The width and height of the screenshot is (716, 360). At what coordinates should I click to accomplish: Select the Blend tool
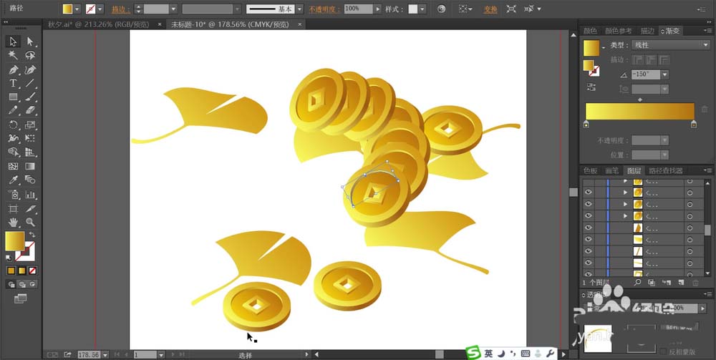click(30, 180)
